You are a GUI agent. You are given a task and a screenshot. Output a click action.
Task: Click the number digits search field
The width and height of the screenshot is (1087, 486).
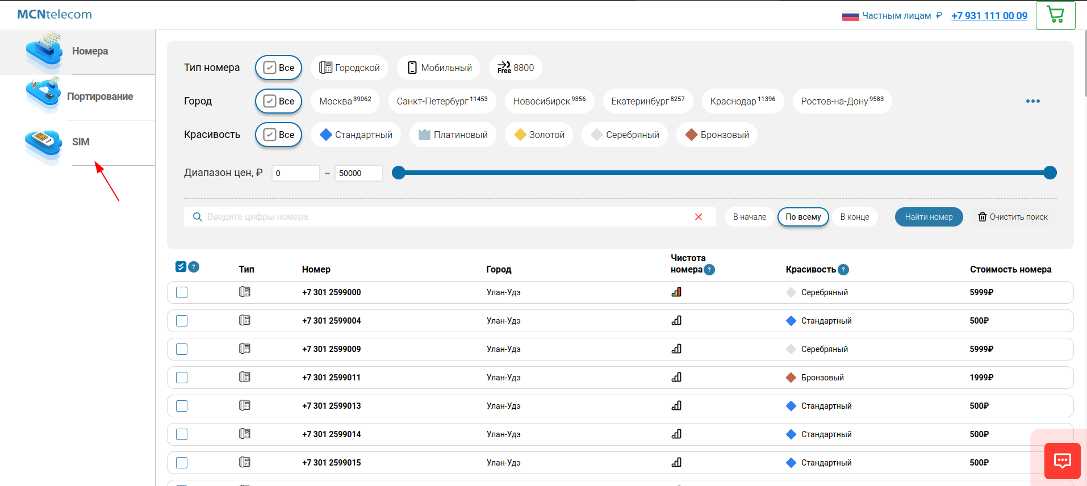coord(443,217)
